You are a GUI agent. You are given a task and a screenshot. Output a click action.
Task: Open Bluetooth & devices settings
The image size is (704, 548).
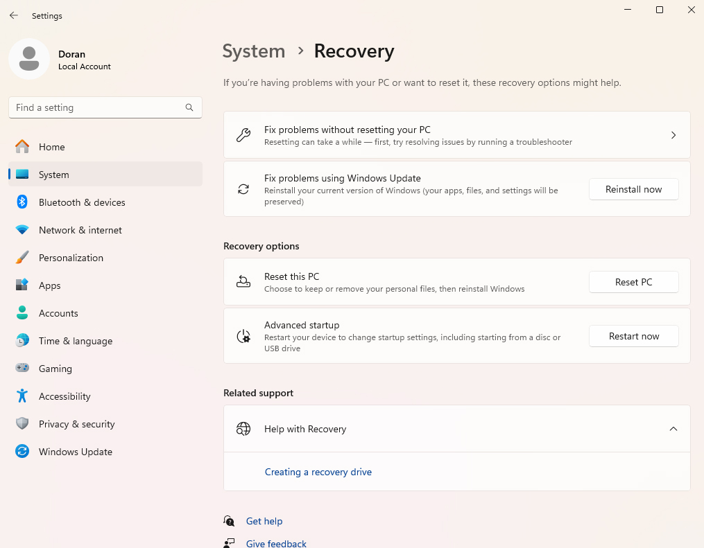(105, 202)
